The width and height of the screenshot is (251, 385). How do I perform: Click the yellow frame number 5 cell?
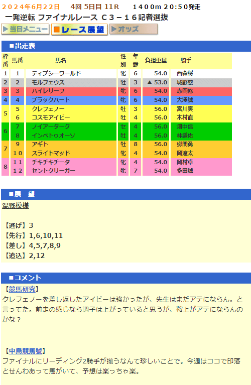[6, 113]
